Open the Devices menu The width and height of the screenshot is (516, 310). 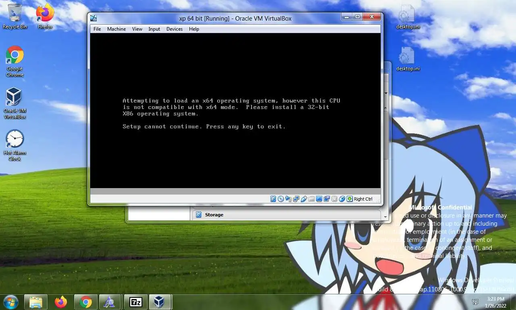click(x=175, y=29)
